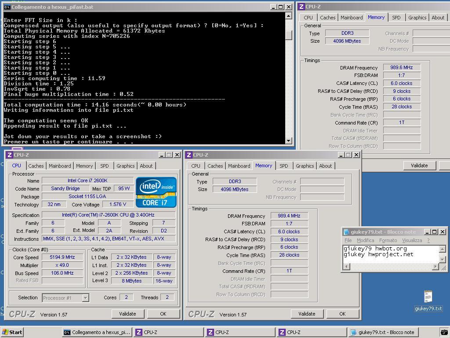
Task: Switch to the Memory tab in bottom-left CPU-Z window
Action: (x=84, y=166)
